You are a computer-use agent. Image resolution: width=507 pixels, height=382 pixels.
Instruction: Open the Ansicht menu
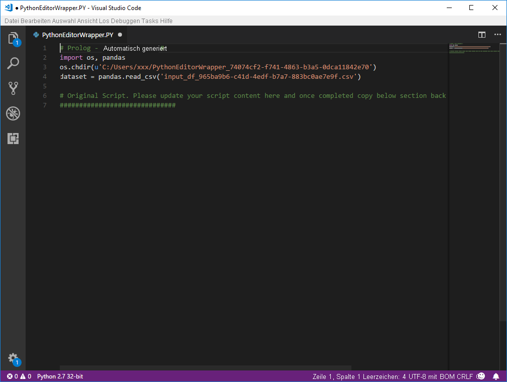pos(87,21)
